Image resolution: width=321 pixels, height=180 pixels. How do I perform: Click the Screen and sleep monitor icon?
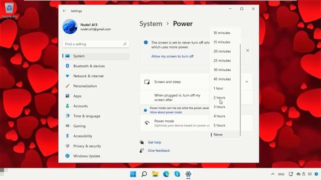(x=147, y=82)
